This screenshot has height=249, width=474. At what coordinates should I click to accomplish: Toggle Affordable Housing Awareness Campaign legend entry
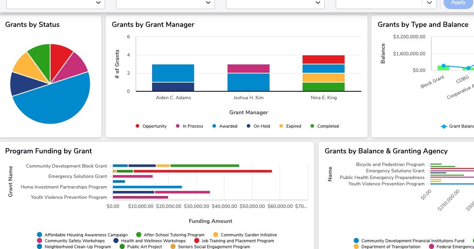(82, 235)
